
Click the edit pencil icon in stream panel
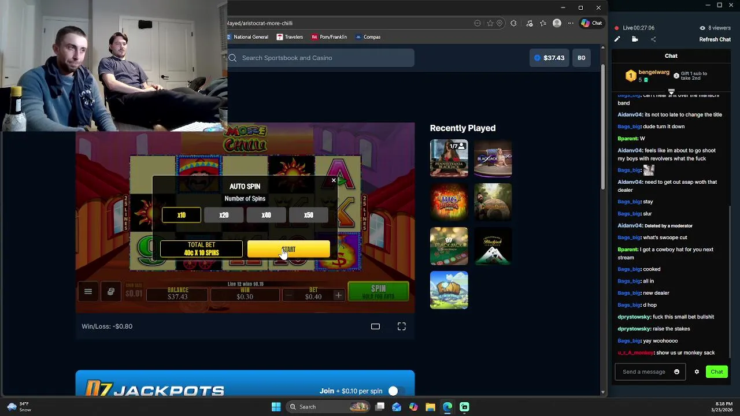click(617, 39)
